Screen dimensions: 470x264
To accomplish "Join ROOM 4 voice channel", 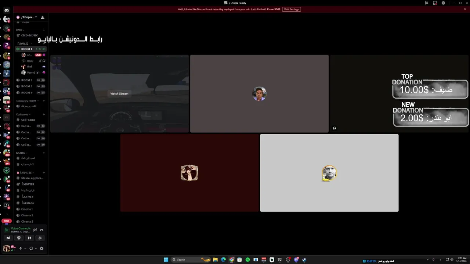I will click(30, 92).
